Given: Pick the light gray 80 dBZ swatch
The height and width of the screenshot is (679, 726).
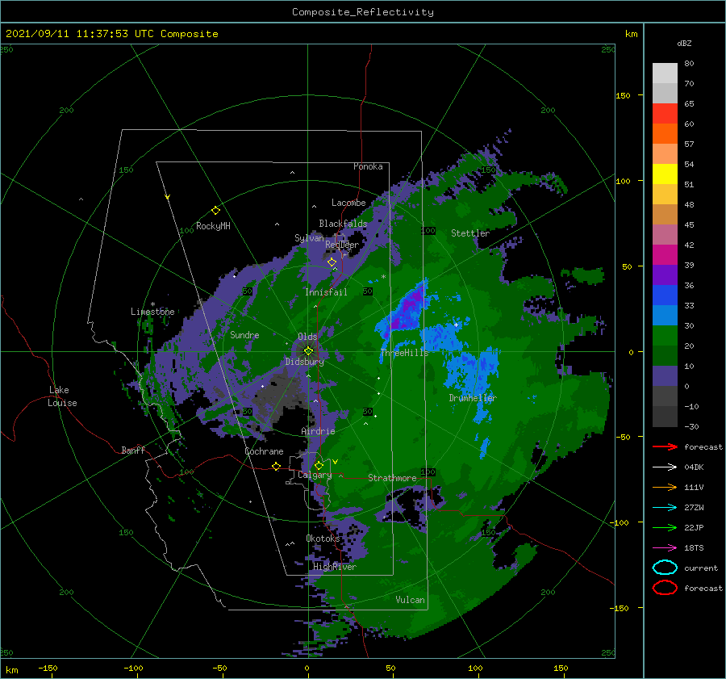Looking at the screenshot, I should [x=665, y=73].
